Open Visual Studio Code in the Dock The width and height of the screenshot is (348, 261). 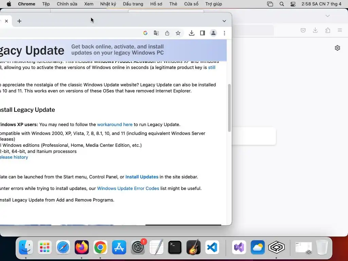[x=212, y=247]
